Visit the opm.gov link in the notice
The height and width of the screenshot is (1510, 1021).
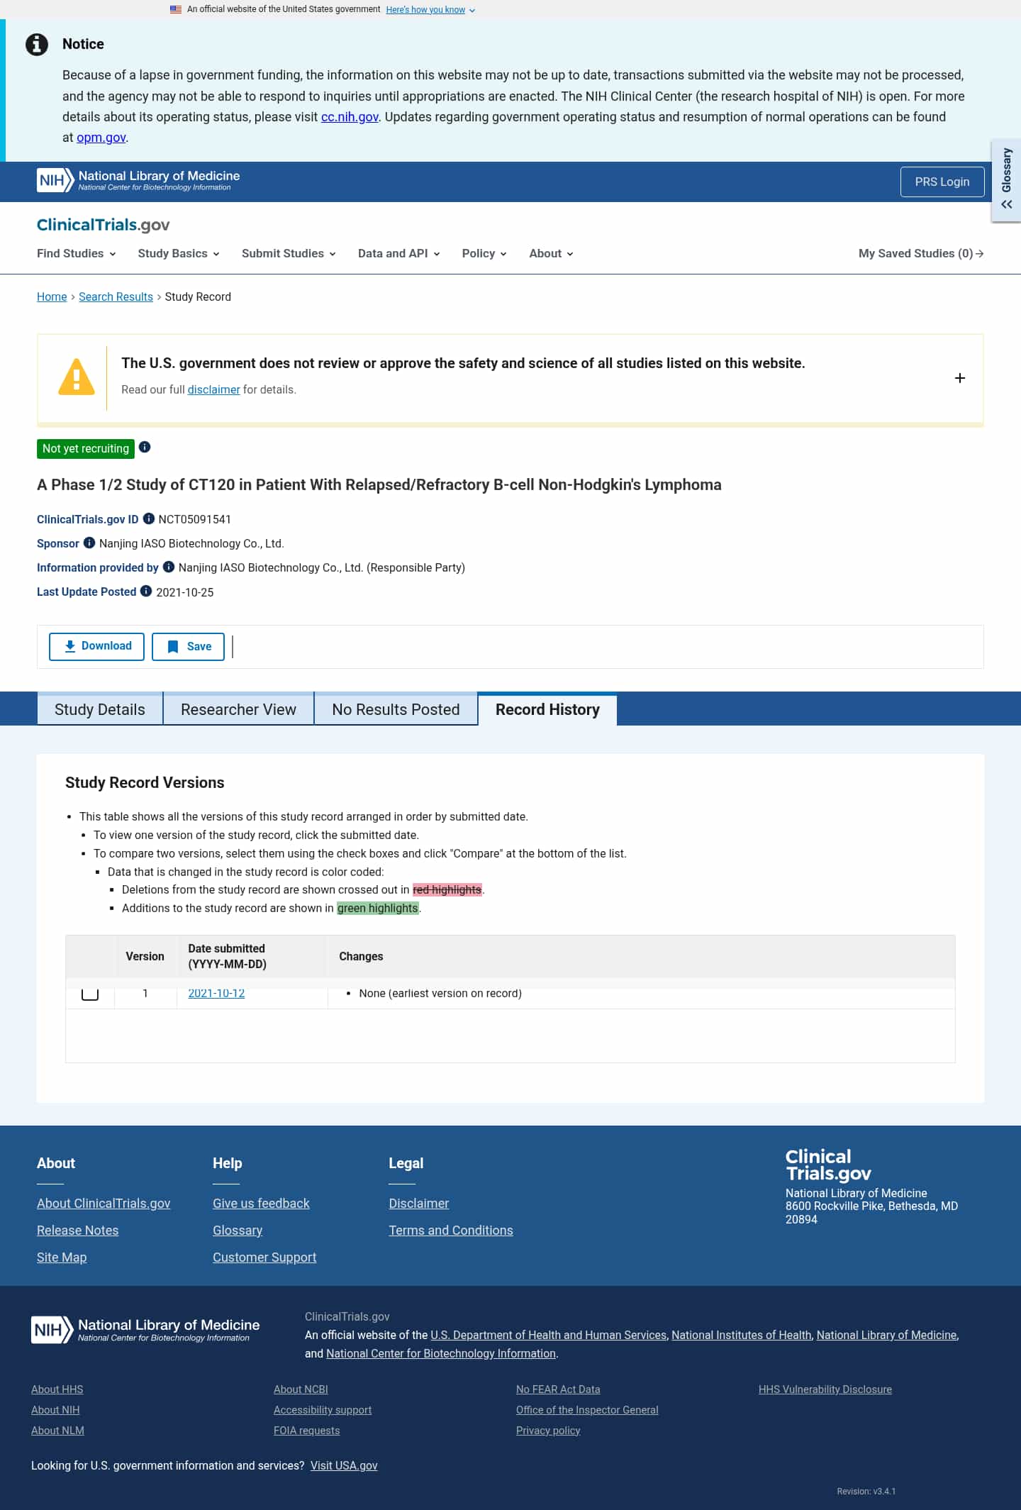point(101,137)
